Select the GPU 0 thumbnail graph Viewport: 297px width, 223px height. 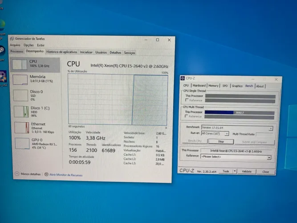click(22, 143)
